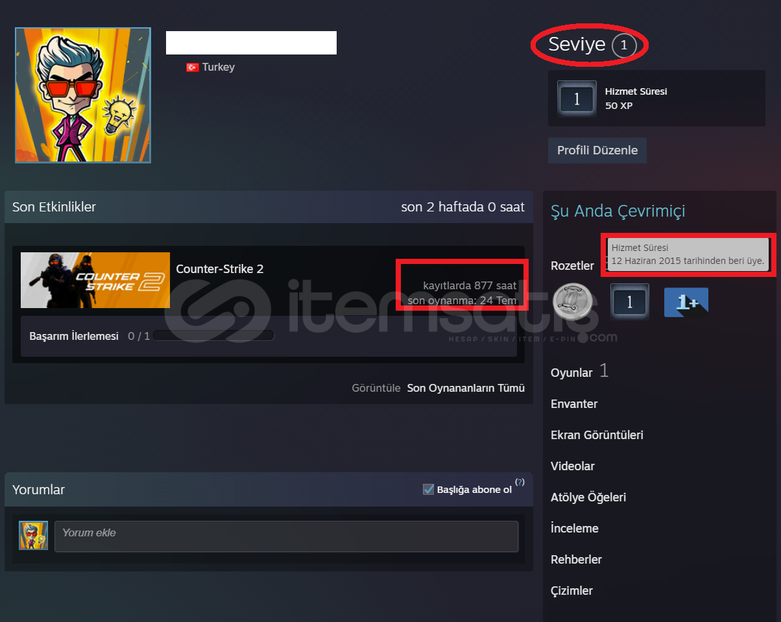The width and height of the screenshot is (781, 622).
Task: Toggle the Başlığa abone ol checkbox
Action: pos(428,489)
